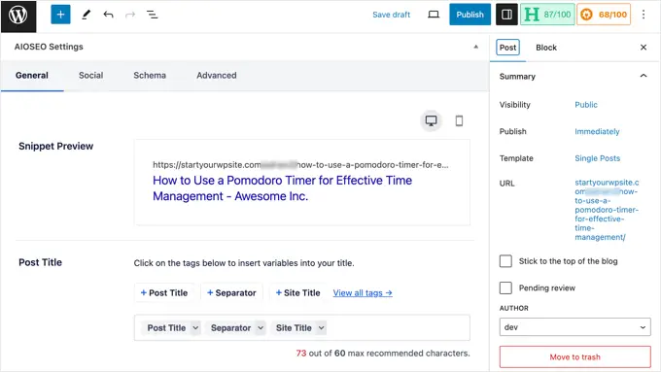Open the three-dot options menu
This screenshot has width=661, height=372.
coord(644,15)
